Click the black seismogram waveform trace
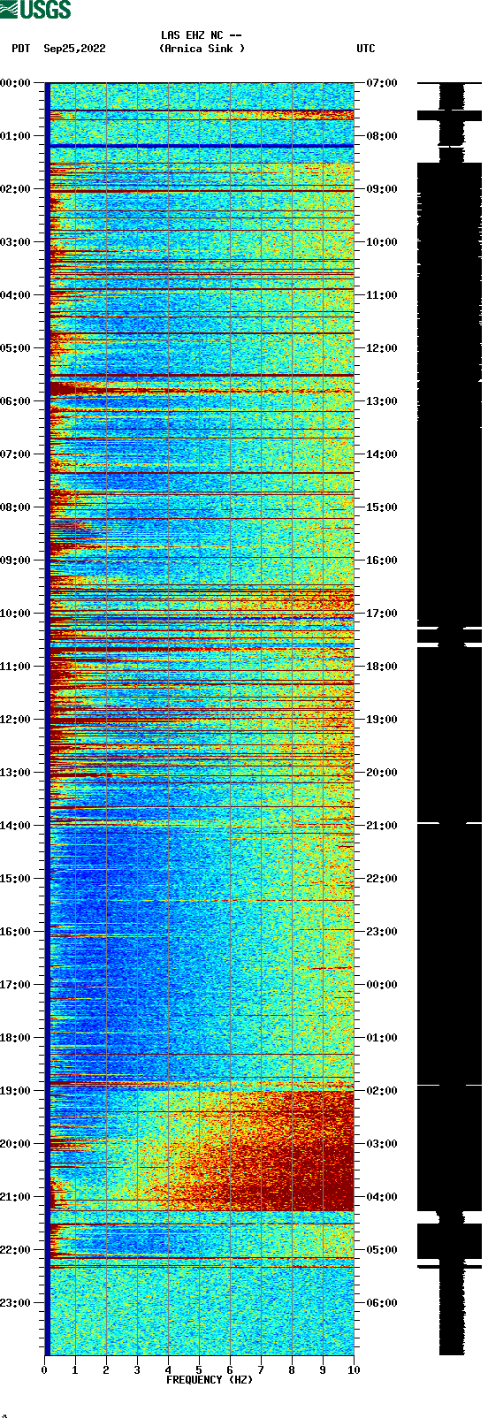The height and width of the screenshot is (1426, 488). (x=450, y=719)
